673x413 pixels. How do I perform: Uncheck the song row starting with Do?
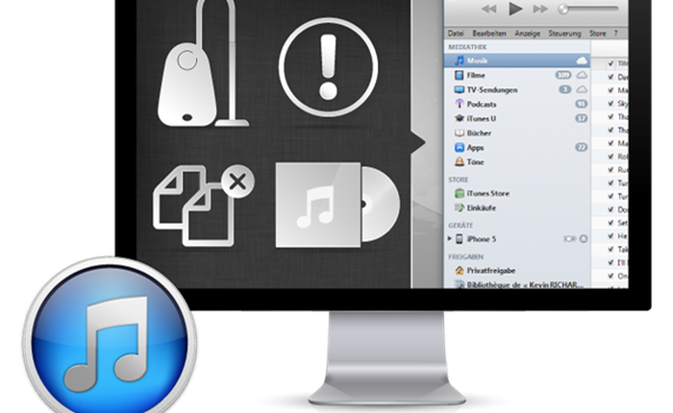point(611,209)
